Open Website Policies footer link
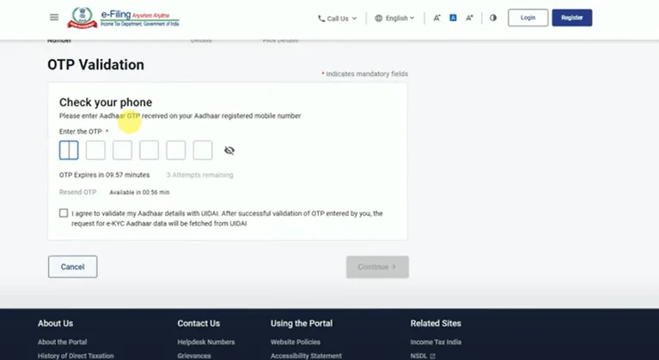Image resolution: width=659 pixels, height=360 pixels. pos(296,342)
